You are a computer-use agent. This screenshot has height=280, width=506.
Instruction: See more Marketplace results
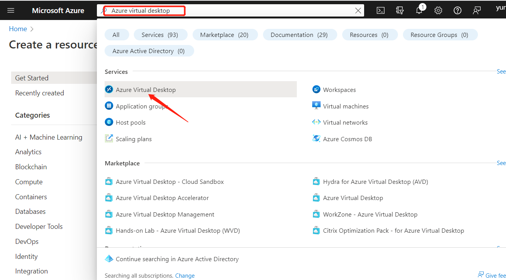pos(501,163)
